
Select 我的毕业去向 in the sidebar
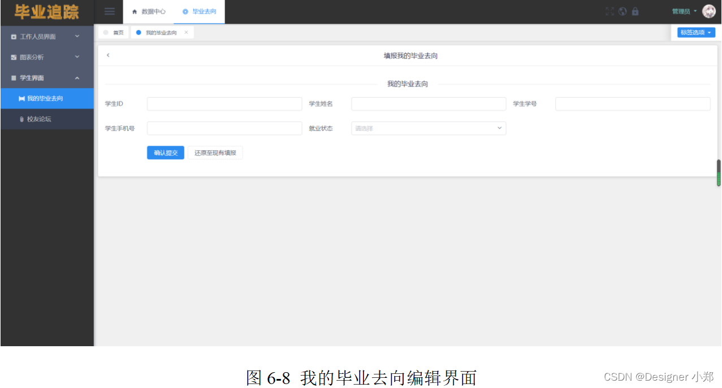click(47, 98)
